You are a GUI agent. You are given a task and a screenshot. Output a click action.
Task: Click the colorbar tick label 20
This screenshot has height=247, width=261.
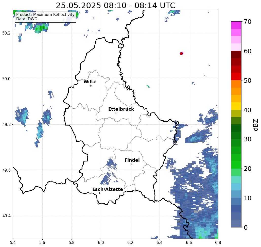pos(247,169)
